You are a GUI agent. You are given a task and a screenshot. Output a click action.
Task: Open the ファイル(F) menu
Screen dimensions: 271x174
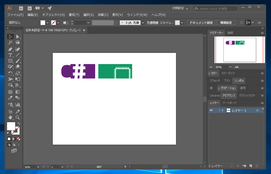[x=15, y=15]
